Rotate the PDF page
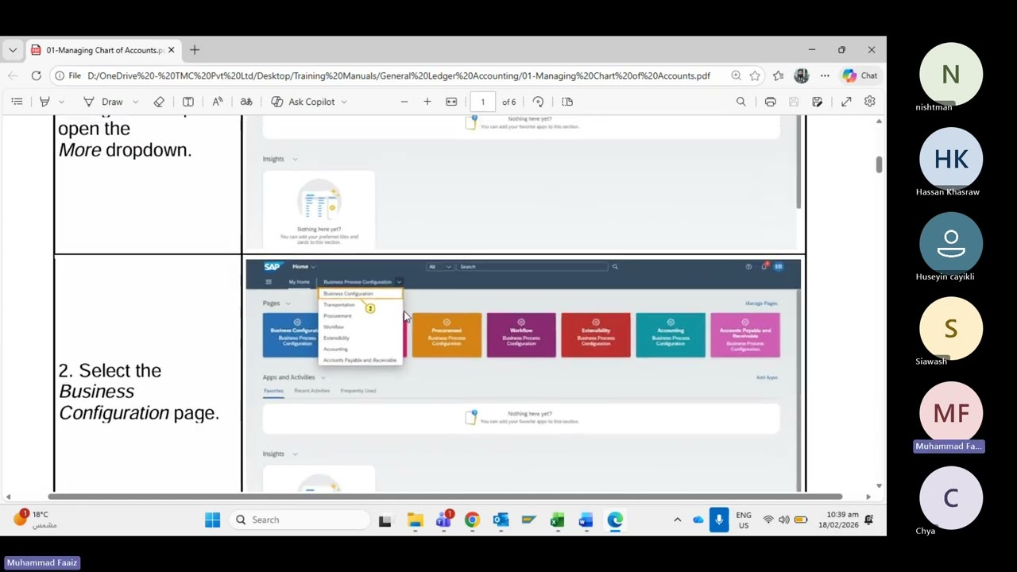The width and height of the screenshot is (1017, 572). [x=539, y=102]
